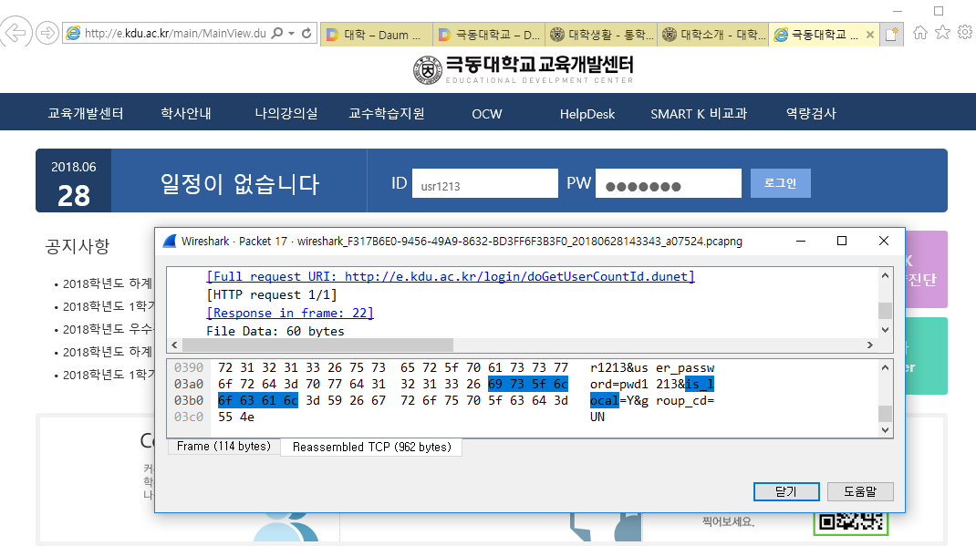Viewport: 976px width, 546px height.
Task: Switch to the '대학 – Daum' tab
Action: point(377,35)
